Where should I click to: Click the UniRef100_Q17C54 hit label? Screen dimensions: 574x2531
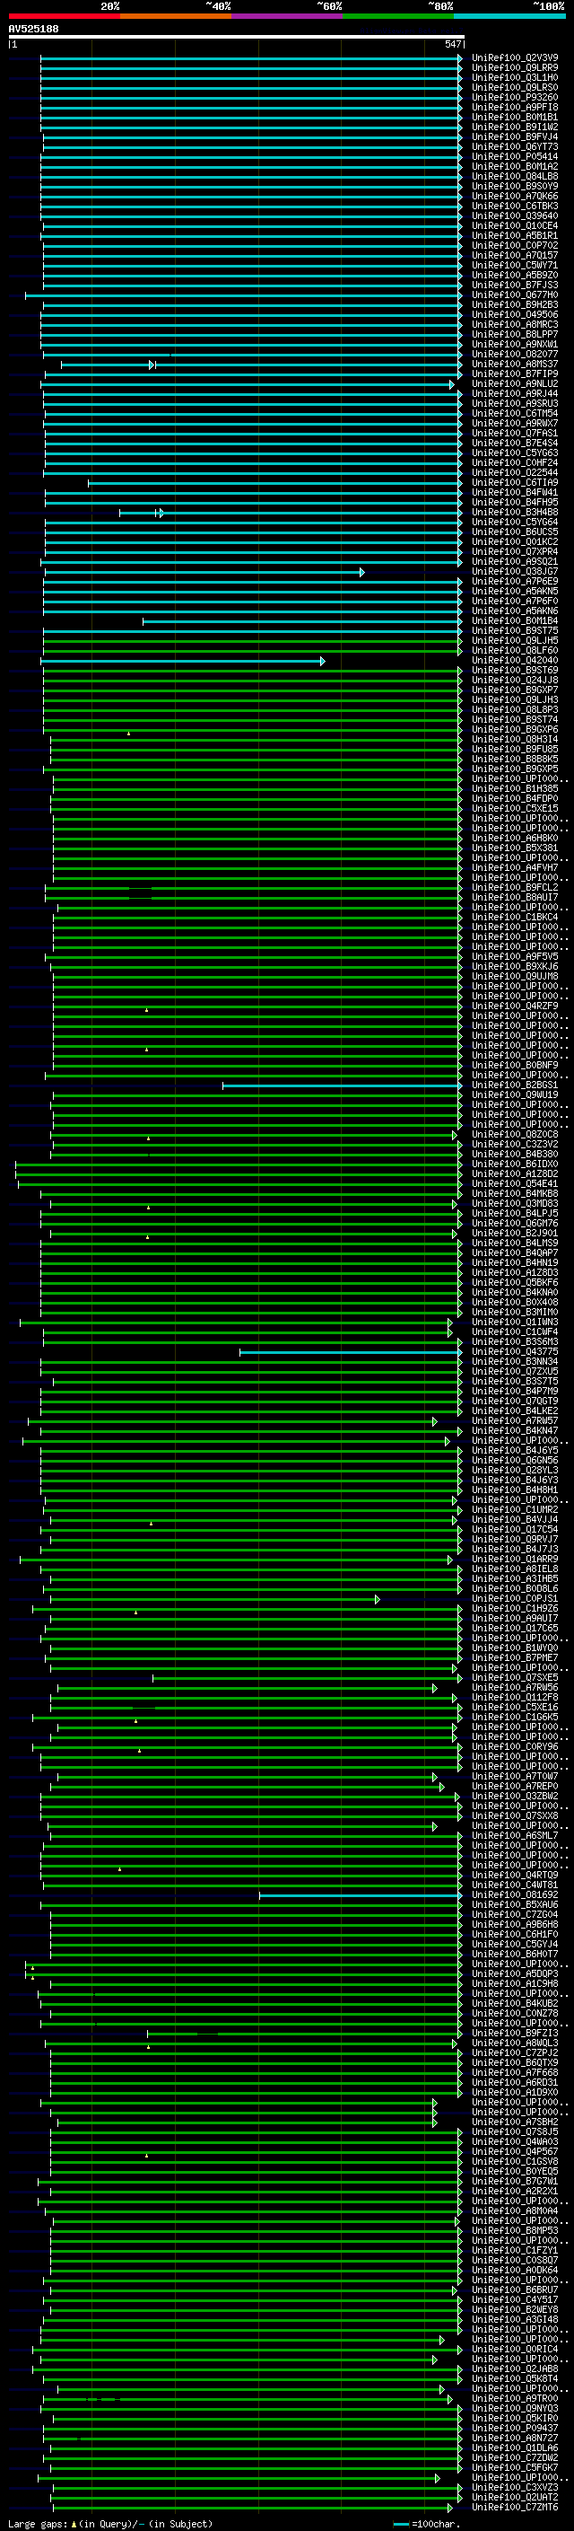coord(515,1530)
